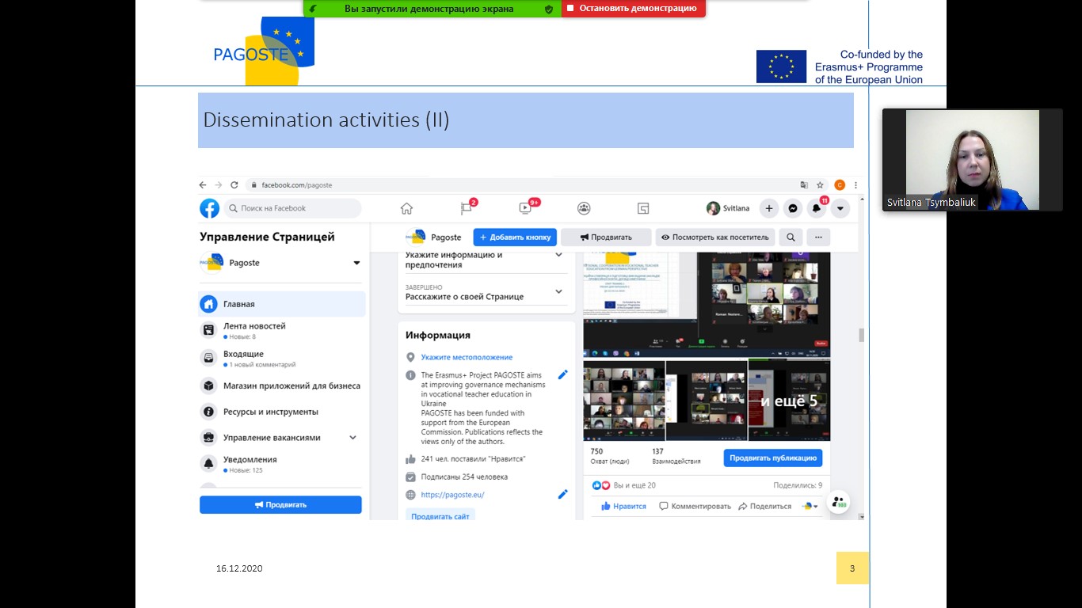The height and width of the screenshot is (608, 1082).
Task: Click Комментировать on the post
Action: click(695, 506)
